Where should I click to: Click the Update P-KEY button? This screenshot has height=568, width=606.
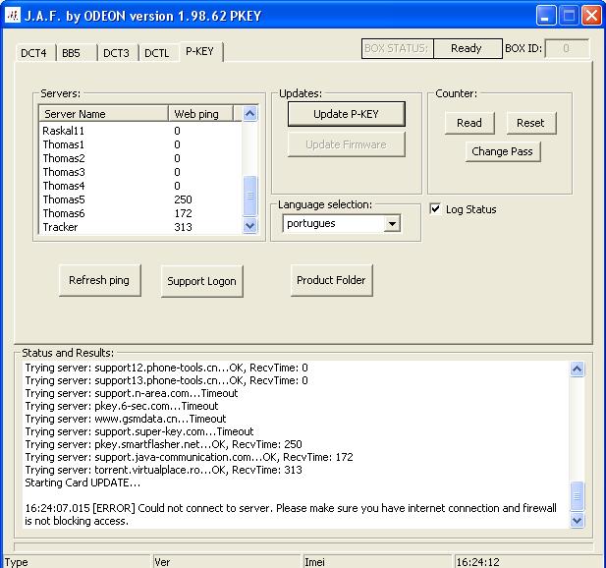pyautogui.click(x=347, y=114)
